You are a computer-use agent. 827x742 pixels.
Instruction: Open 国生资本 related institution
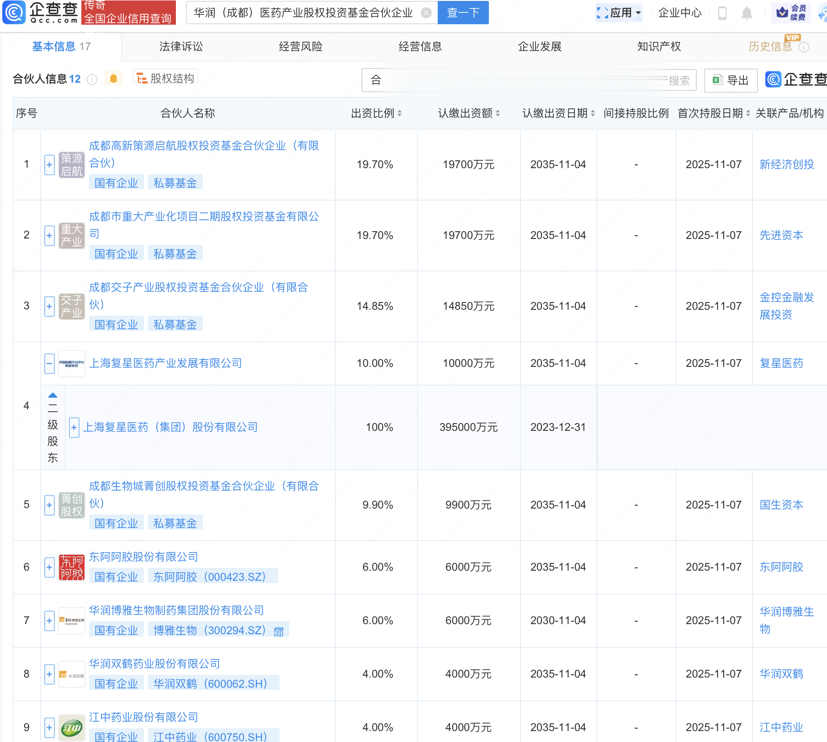(781, 505)
